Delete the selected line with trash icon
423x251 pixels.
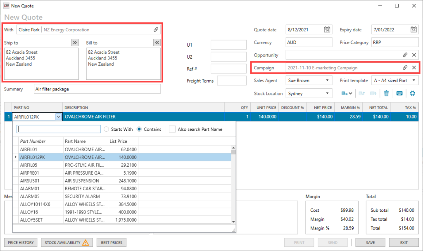[x=386, y=93]
